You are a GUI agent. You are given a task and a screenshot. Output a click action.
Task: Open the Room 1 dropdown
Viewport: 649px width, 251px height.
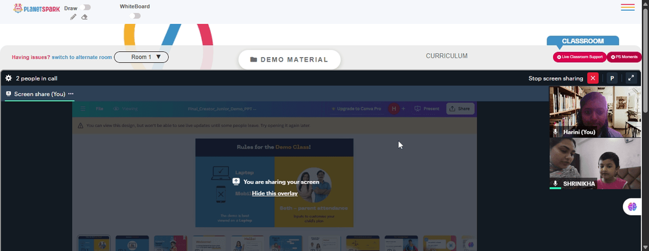[x=141, y=57]
